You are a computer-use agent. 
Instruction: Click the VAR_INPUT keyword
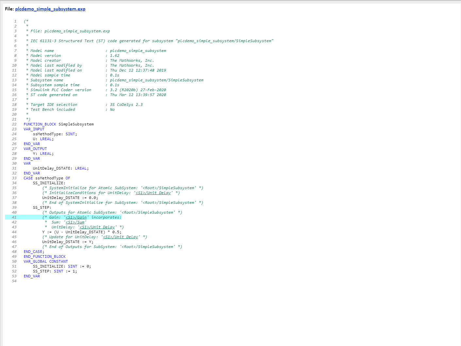point(34,129)
